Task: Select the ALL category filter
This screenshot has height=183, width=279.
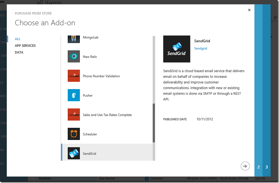Action: pos(18,39)
